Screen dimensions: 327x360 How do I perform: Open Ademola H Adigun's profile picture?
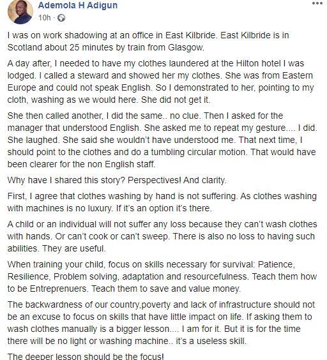[x=20, y=11]
